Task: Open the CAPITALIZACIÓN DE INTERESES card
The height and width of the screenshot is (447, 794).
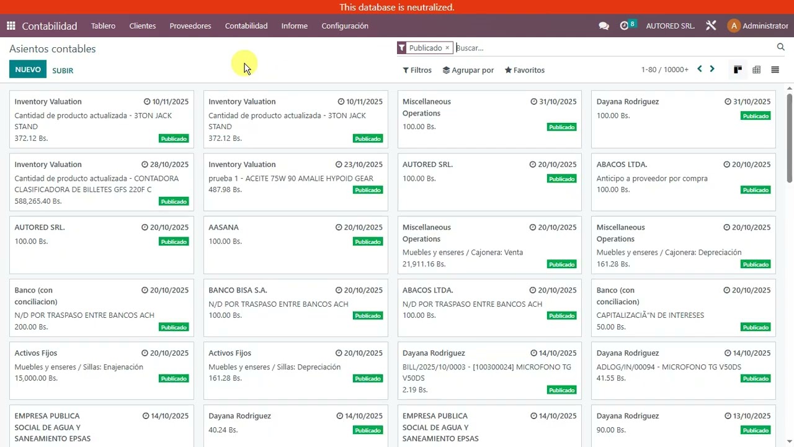Action: coord(684,307)
